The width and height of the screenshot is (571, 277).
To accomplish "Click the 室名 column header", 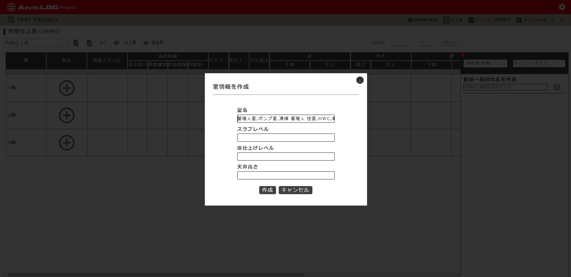I will (x=67, y=61).
